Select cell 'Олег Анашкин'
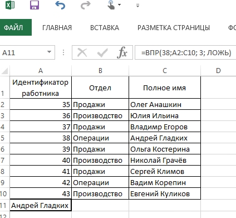Screen dimensions: 236x218 click(165, 104)
